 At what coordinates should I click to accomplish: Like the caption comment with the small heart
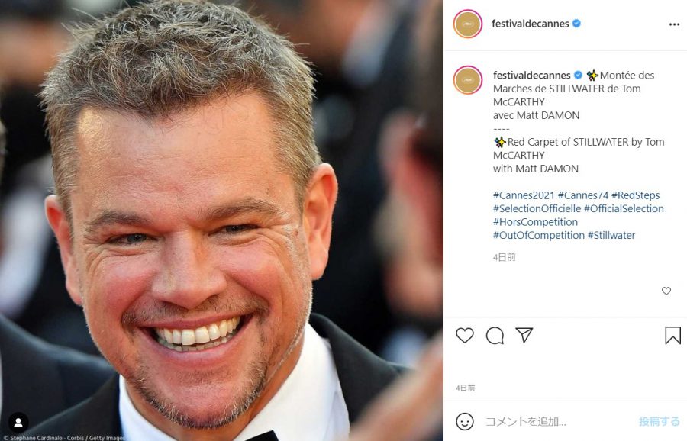(x=666, y=291)
